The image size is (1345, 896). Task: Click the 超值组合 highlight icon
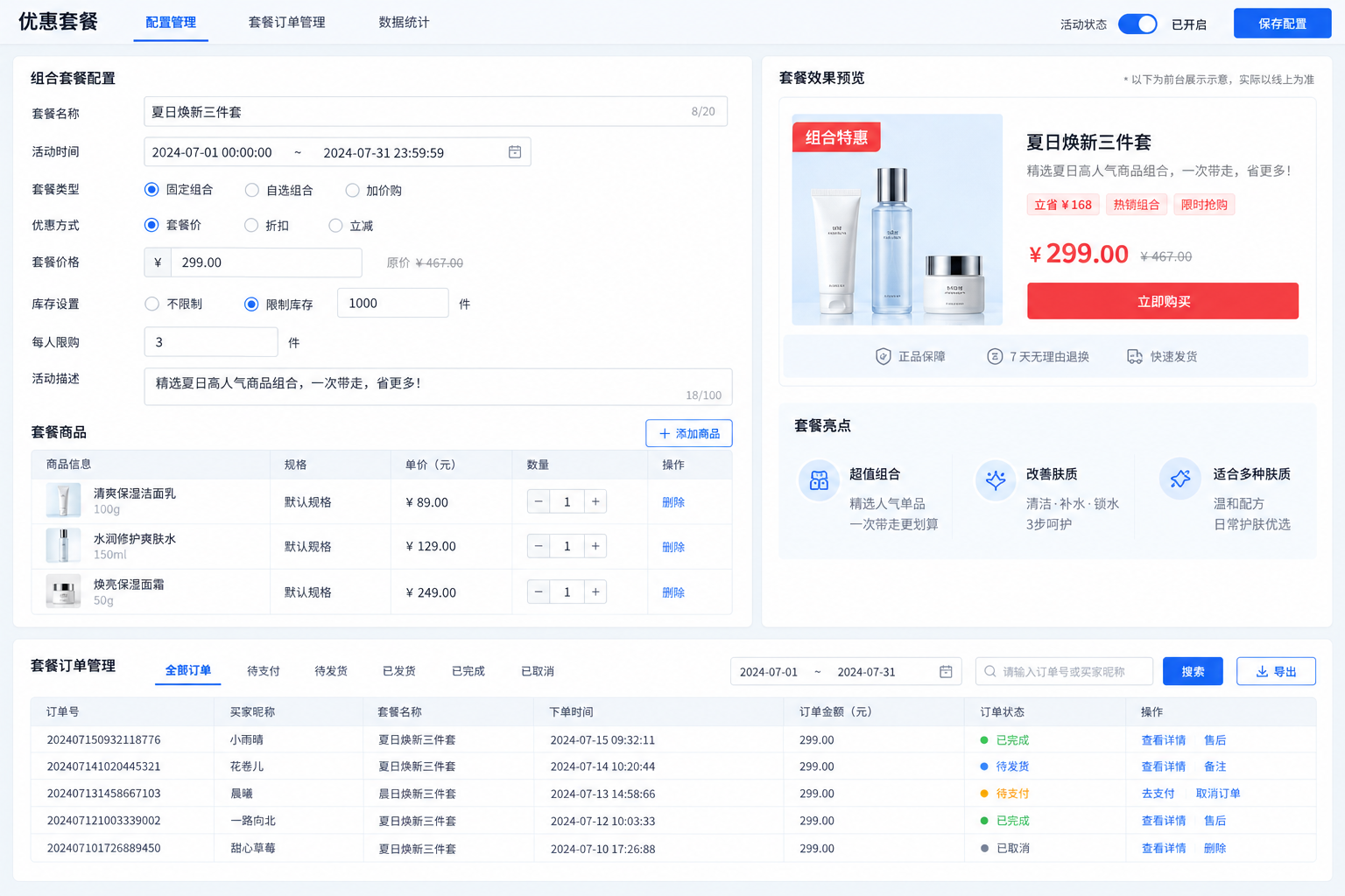point(820,480)
